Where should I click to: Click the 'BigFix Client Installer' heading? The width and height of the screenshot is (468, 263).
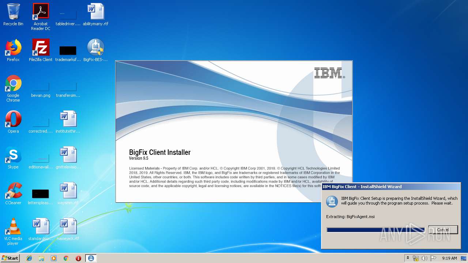pyautogui.click(x=160, y=152)
